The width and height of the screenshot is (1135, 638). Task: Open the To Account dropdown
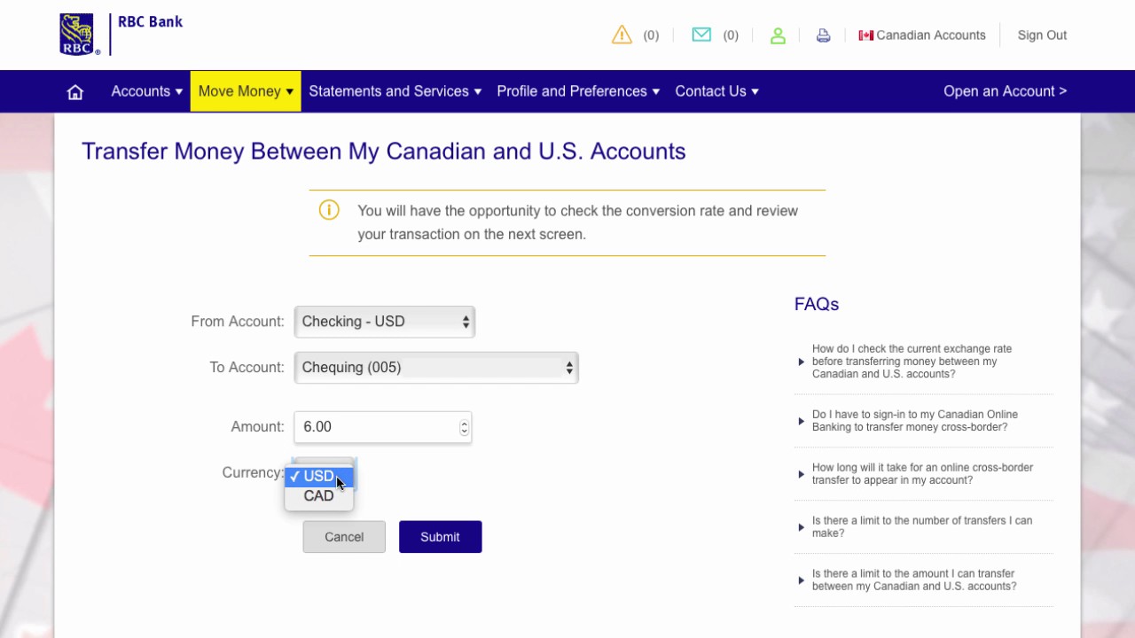tap(435, 368)
